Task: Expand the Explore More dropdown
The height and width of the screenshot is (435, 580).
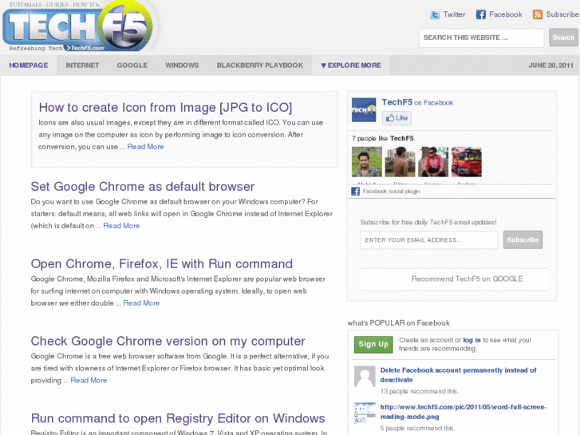Action: (351, 65)
